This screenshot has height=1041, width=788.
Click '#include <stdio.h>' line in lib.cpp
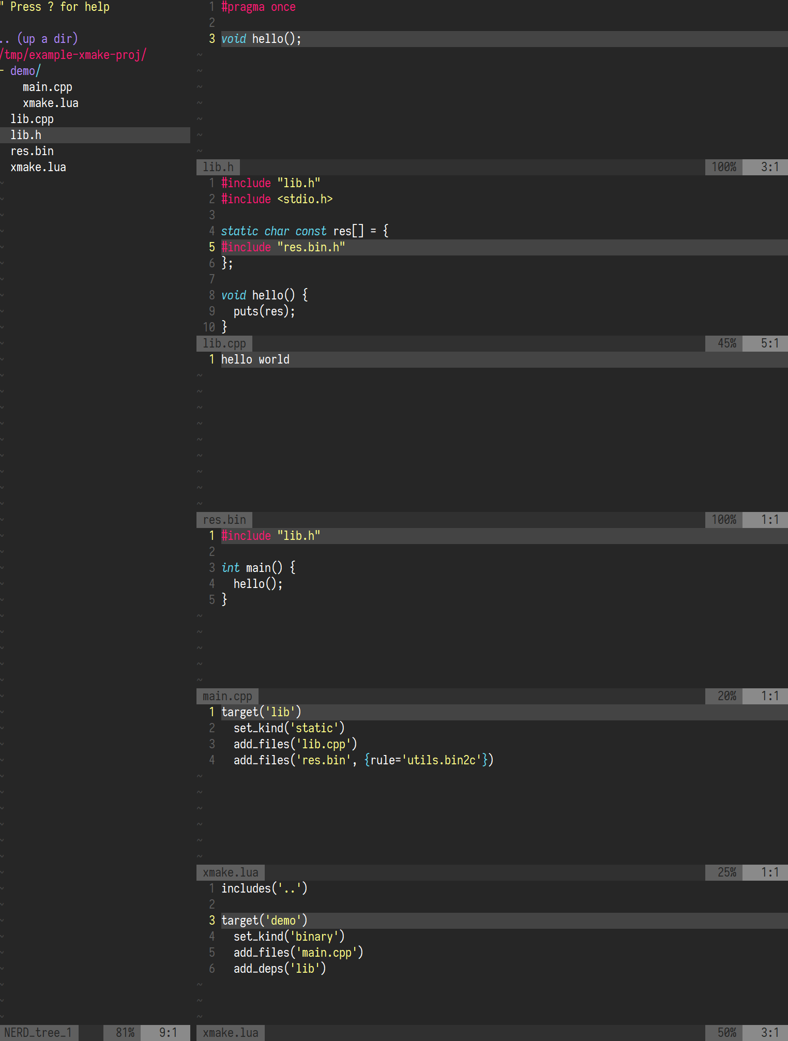[x=277, y=199]
